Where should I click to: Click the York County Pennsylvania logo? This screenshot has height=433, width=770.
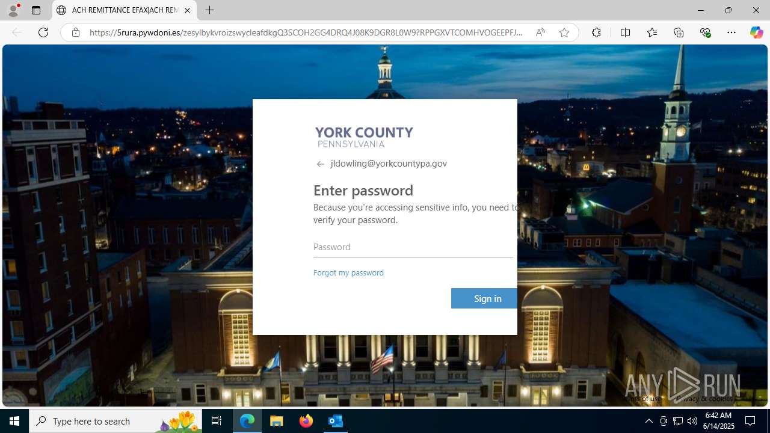pyautogui.click(x=364, y=137)
